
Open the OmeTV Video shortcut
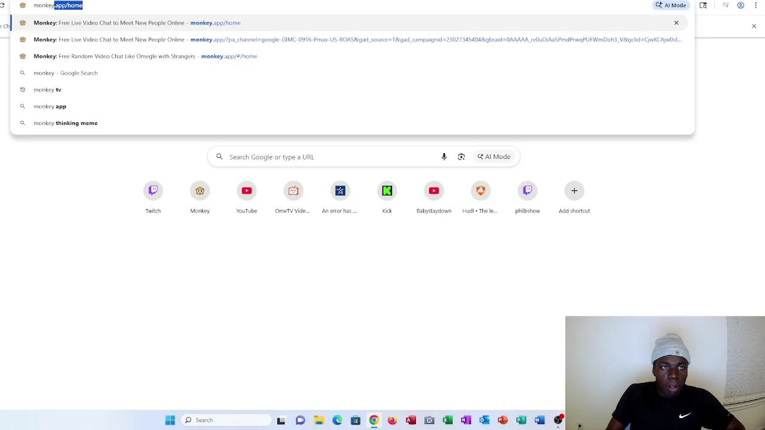tap(293, 198)
